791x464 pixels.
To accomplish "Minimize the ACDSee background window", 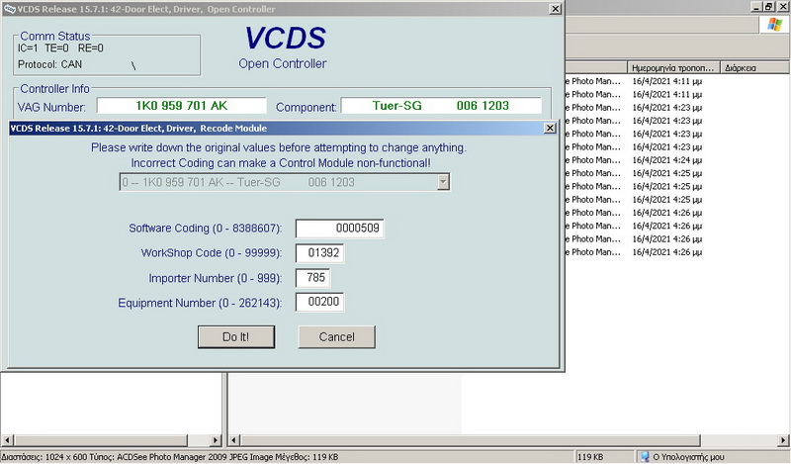I will [x=755, y=7].
